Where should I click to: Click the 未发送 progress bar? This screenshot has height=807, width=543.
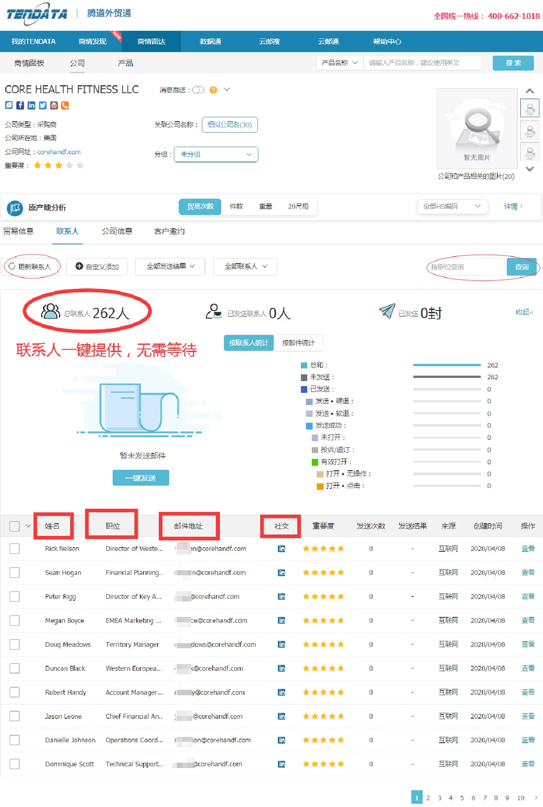(447, 377)
